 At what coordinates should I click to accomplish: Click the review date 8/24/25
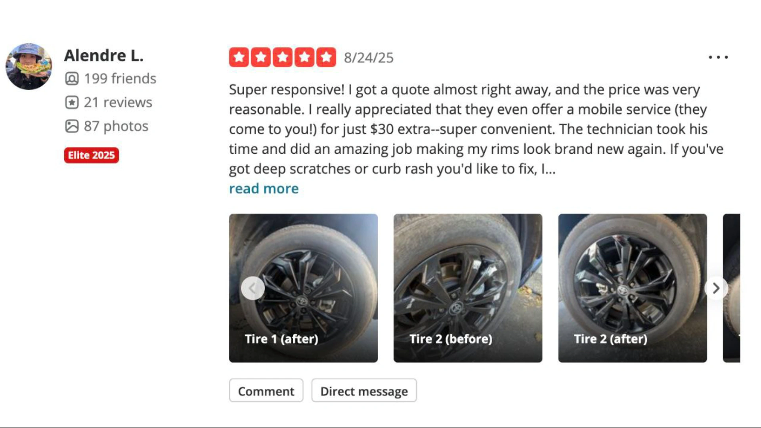(369, 58)
